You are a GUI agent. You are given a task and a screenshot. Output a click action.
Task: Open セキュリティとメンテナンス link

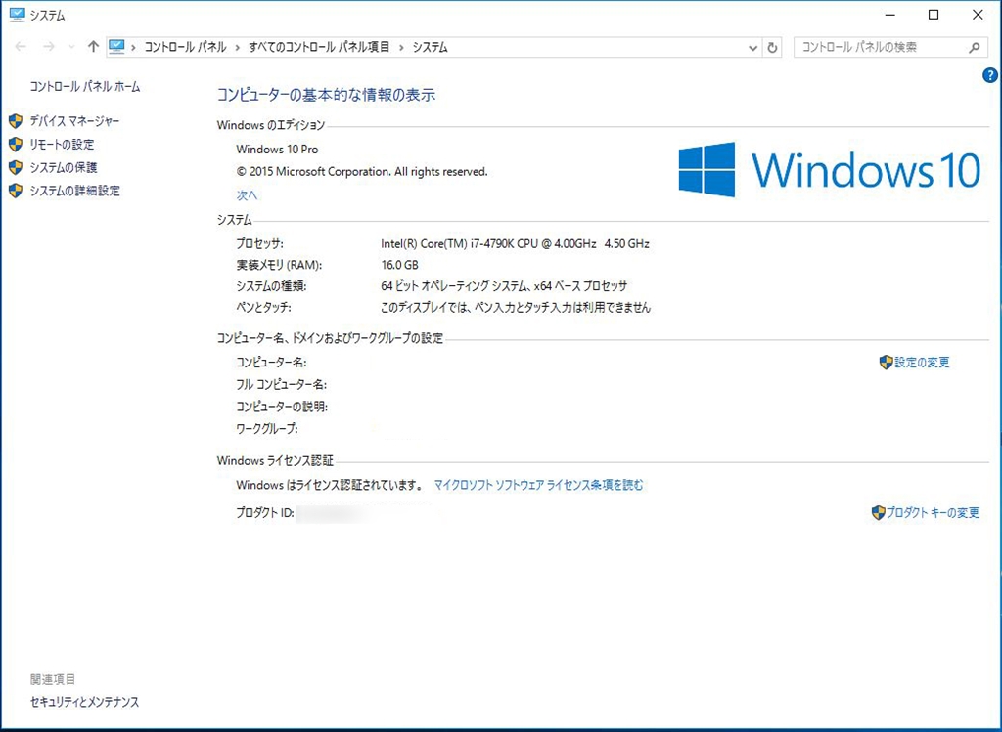click(x=84, y=702)
